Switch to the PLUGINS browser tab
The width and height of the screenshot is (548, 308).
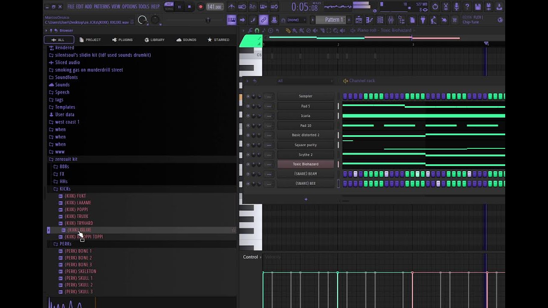point(122,40)
